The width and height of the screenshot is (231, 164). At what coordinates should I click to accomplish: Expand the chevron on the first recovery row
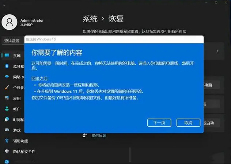point(218,51)
